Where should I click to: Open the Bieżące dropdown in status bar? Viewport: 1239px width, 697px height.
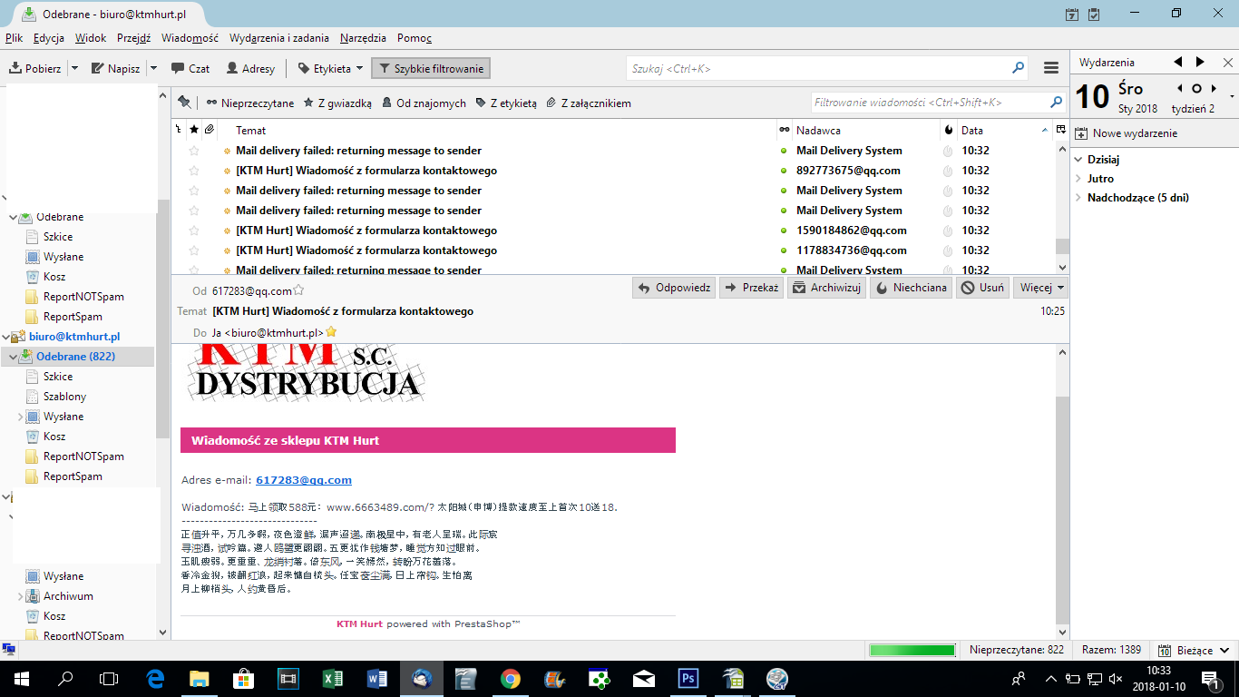(1194, 650)
